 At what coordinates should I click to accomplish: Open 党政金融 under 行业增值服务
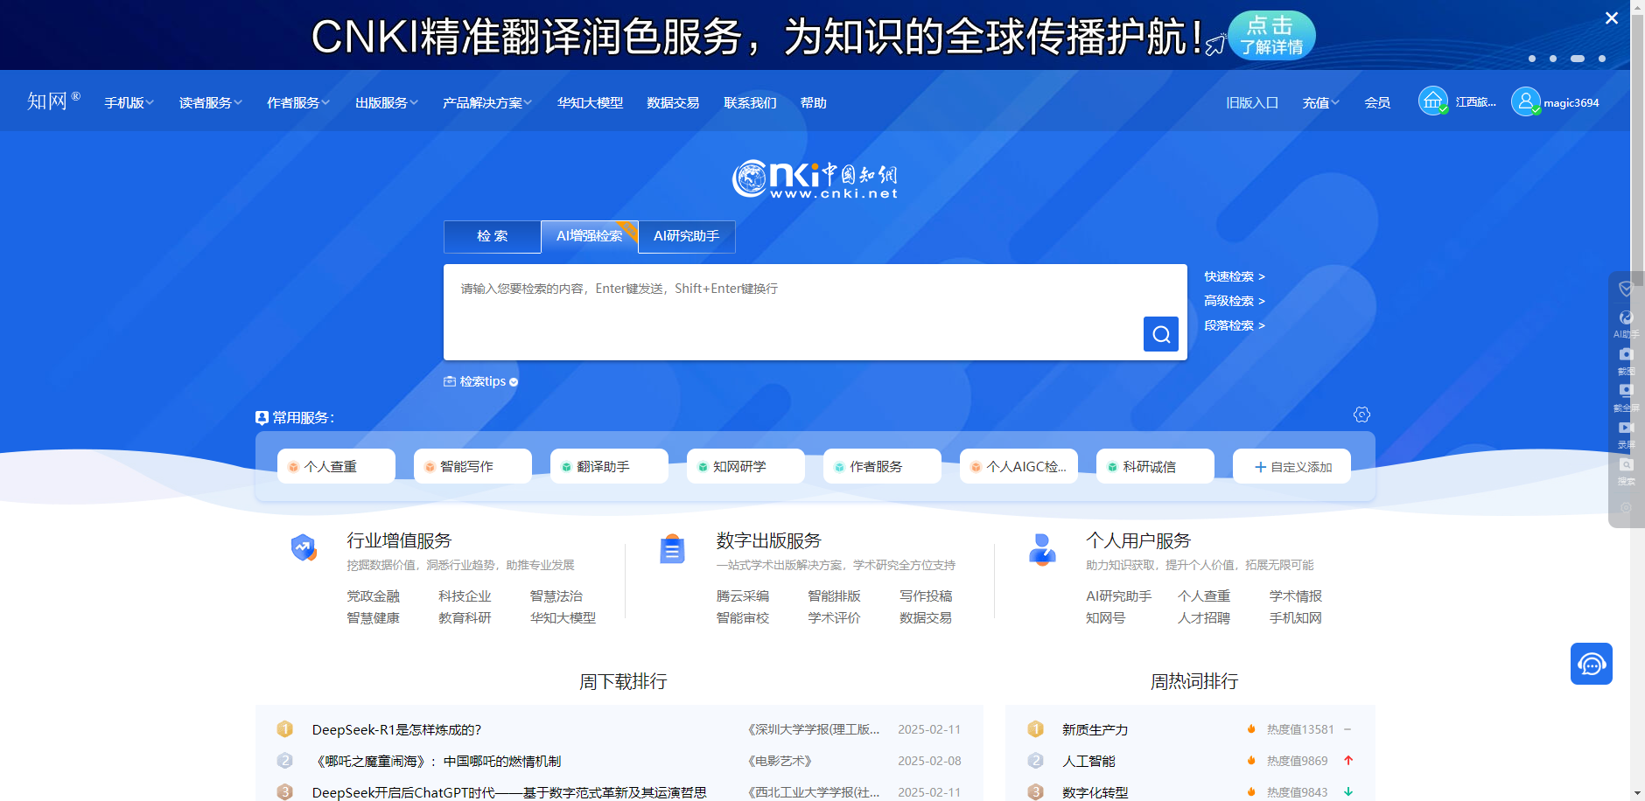tap(374, 596)
